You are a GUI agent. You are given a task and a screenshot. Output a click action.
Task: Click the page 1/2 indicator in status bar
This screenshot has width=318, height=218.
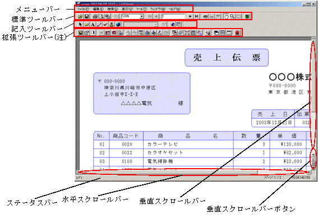(273, 178)
